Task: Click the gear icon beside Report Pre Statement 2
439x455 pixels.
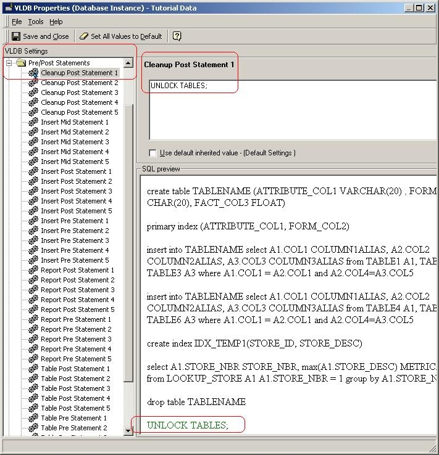Action: [34, 329]
